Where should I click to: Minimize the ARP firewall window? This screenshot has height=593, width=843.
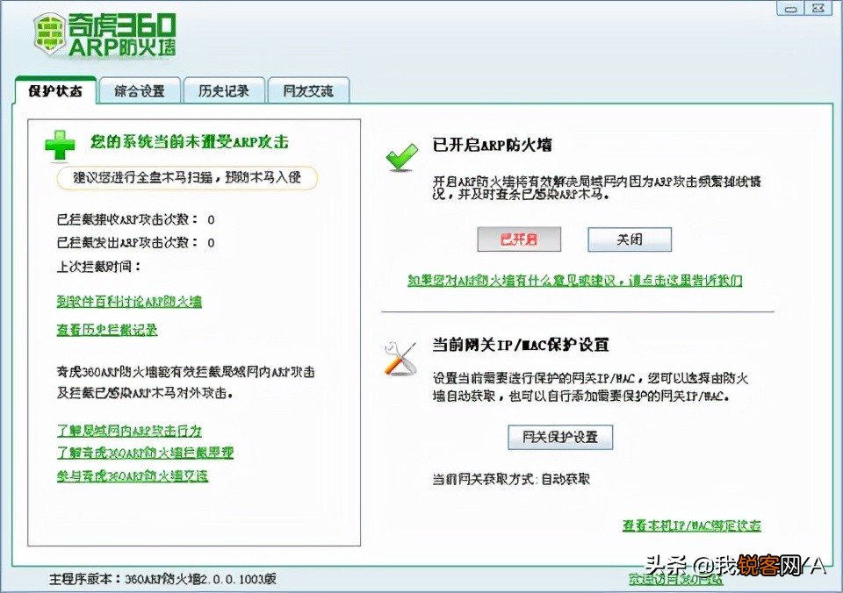click(x=789, y=8)
